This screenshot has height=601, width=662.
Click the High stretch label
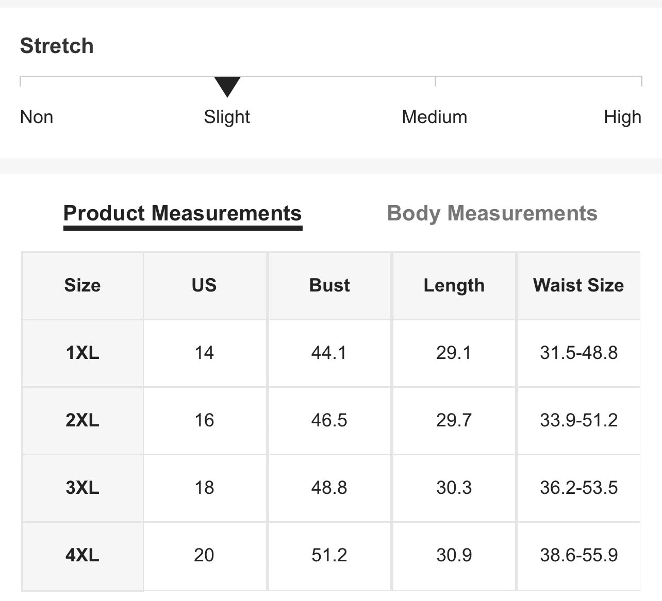tap(622, 117)
